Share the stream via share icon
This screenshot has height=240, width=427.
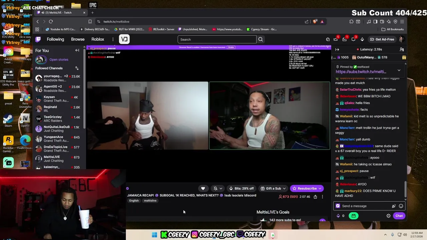315,197
